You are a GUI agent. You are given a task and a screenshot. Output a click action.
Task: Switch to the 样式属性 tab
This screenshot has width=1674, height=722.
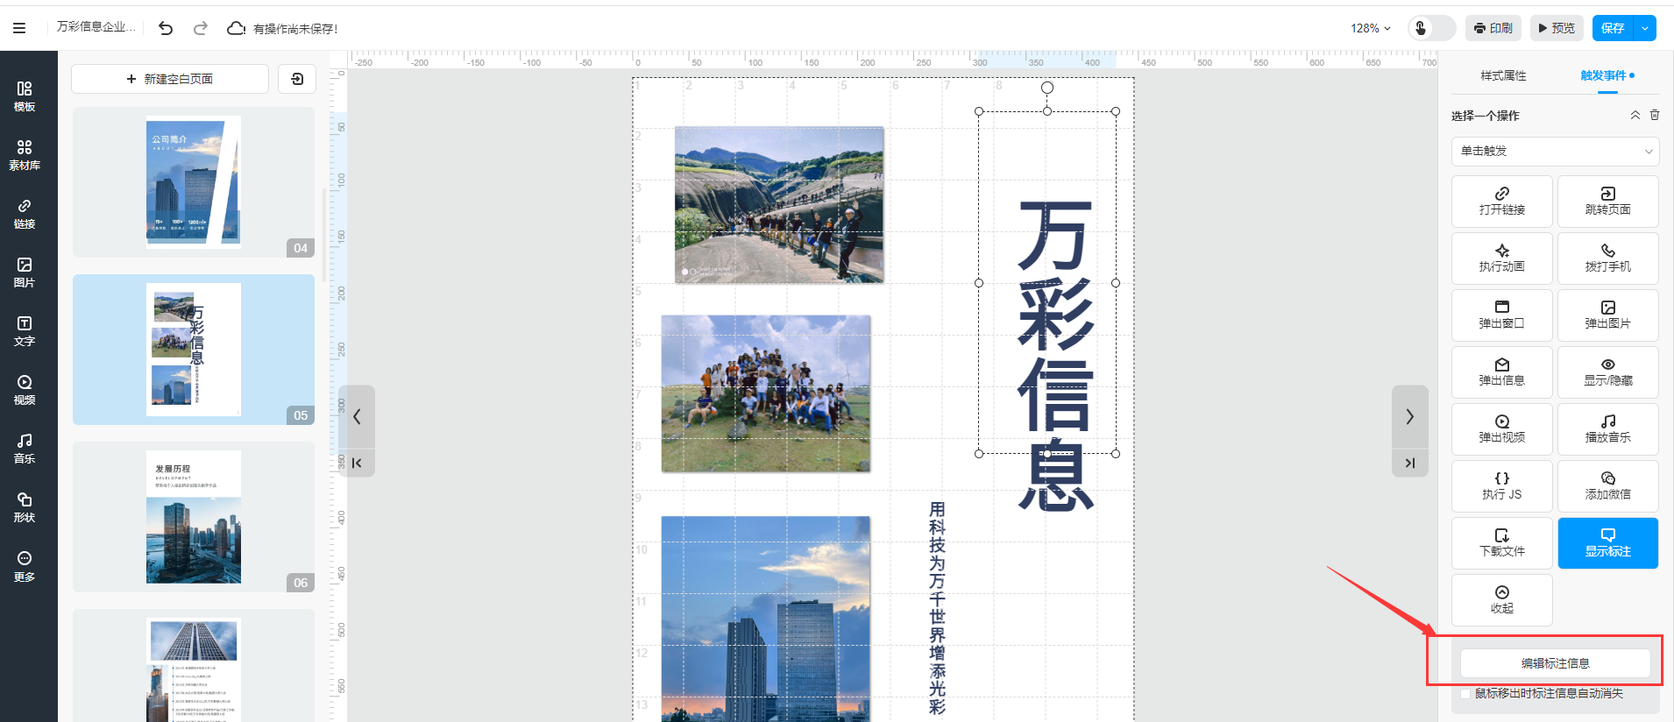(1503, 76)
